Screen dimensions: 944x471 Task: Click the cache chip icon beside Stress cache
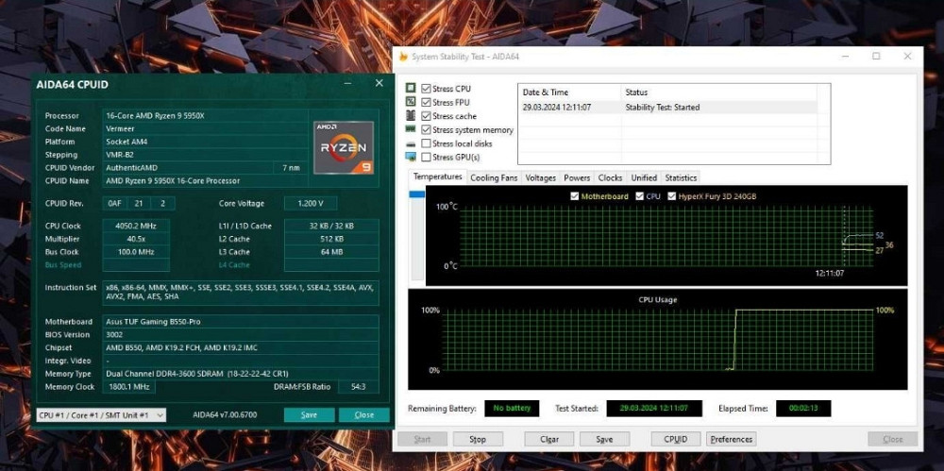click(x=411, y=116)
